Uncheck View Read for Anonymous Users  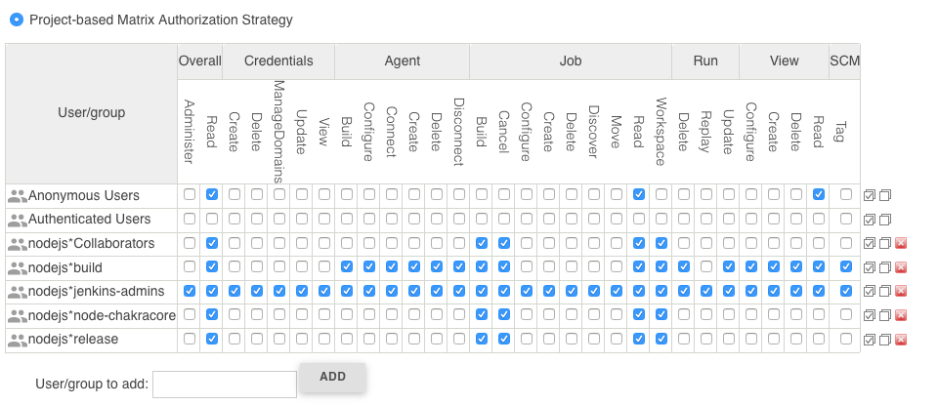[x=819, y=194]
